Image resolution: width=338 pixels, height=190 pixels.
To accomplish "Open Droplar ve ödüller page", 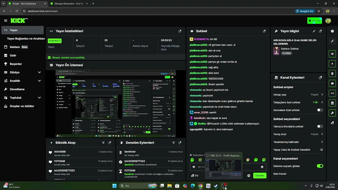I will click(x=22, y=106).
